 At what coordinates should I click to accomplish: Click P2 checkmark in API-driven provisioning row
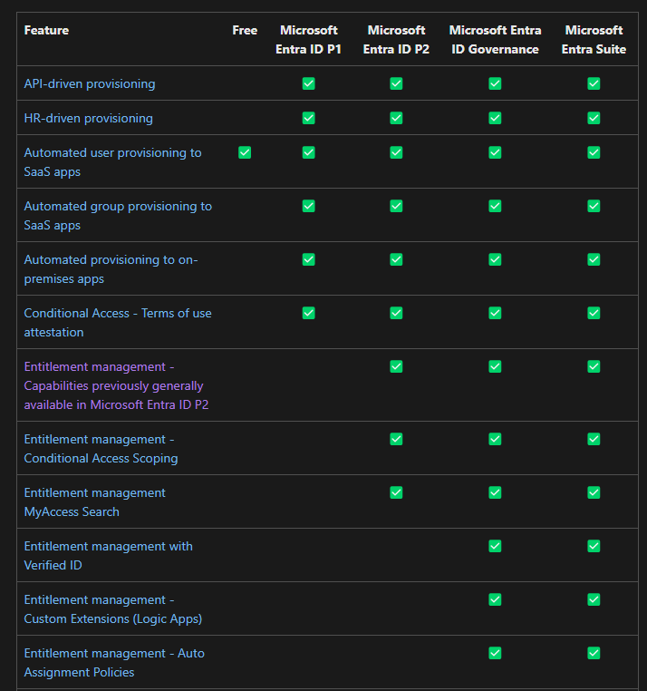[x=396, y=83]
